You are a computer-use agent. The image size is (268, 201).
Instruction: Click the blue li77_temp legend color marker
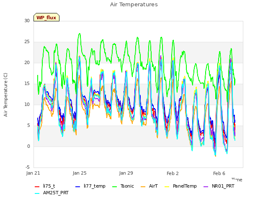pos(77,187)
